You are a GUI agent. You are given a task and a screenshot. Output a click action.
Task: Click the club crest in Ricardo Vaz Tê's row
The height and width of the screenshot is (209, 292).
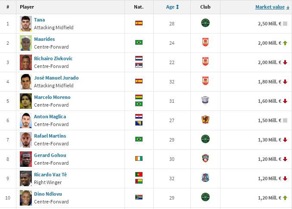click(x=205, y=178)
